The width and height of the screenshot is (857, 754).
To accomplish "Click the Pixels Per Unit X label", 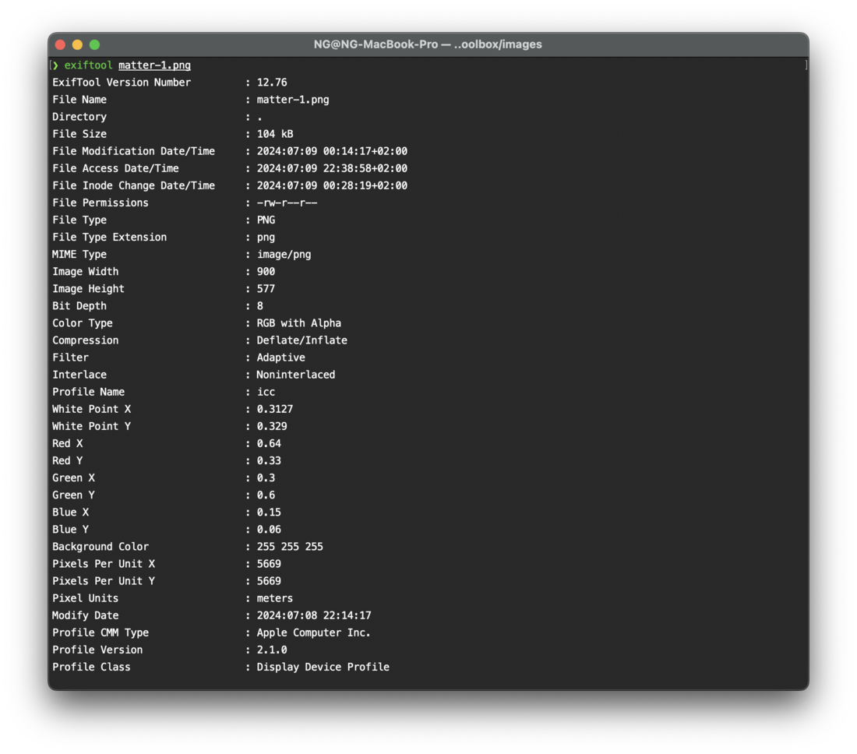I will (x=104, y=564).
